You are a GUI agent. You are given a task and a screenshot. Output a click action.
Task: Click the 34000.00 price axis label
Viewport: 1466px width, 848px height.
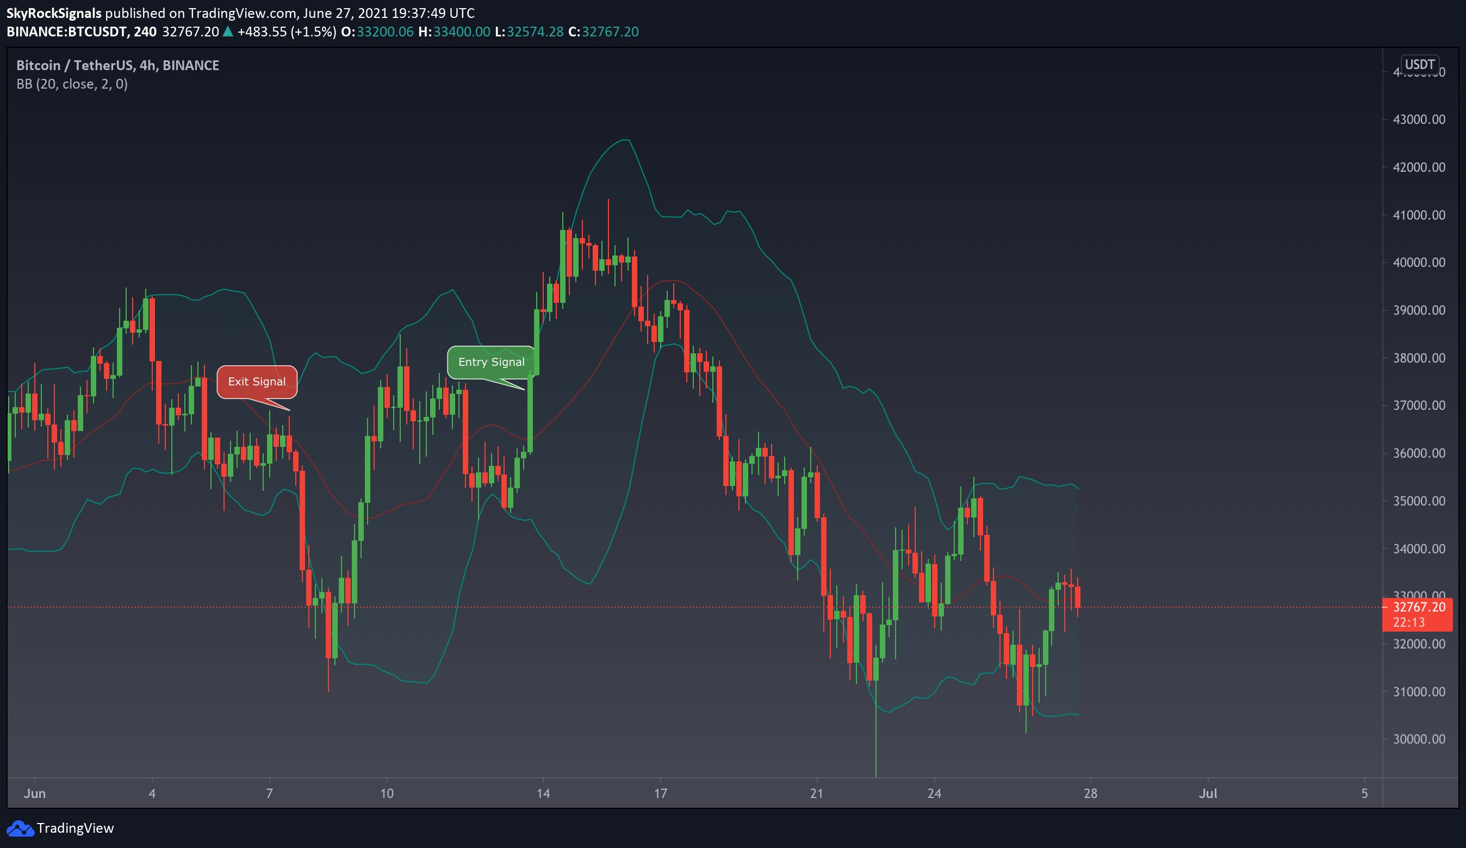coord(1419,548)
